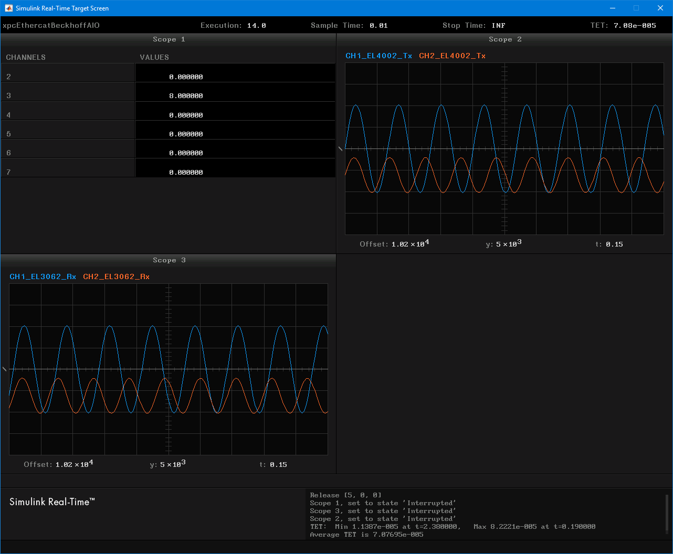Image resolution: width=673 pixels, height=554 pixels.
Task: Minimize the Simulink Real-Time Target Screen window
Action: 613,8
